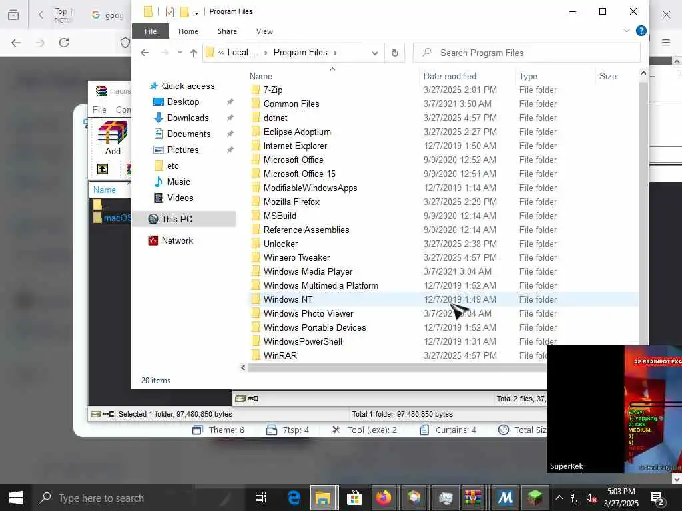Open the Home ribbon tab
682x511 pixels.
tap(188, 31)
